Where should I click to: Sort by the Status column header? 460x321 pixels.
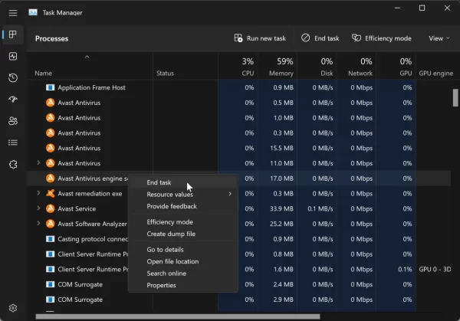coord(186,67)
